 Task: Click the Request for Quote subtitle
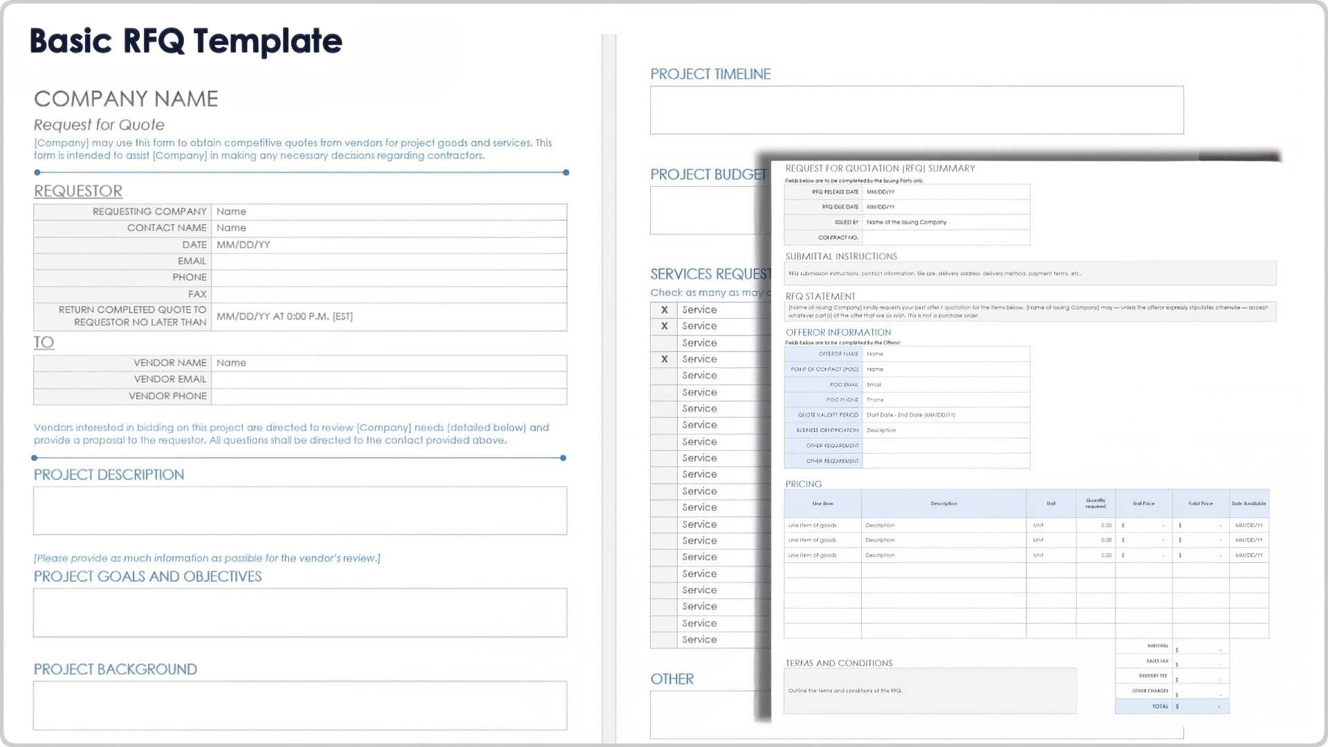99,125
